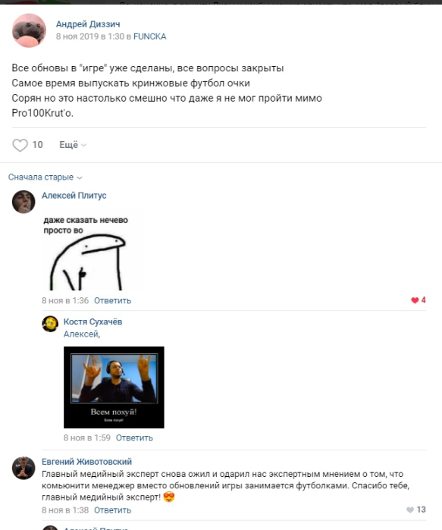Click the Евгений Животовский name link
The height and width of the screenshot is (530, 442).
coord(87,462)
